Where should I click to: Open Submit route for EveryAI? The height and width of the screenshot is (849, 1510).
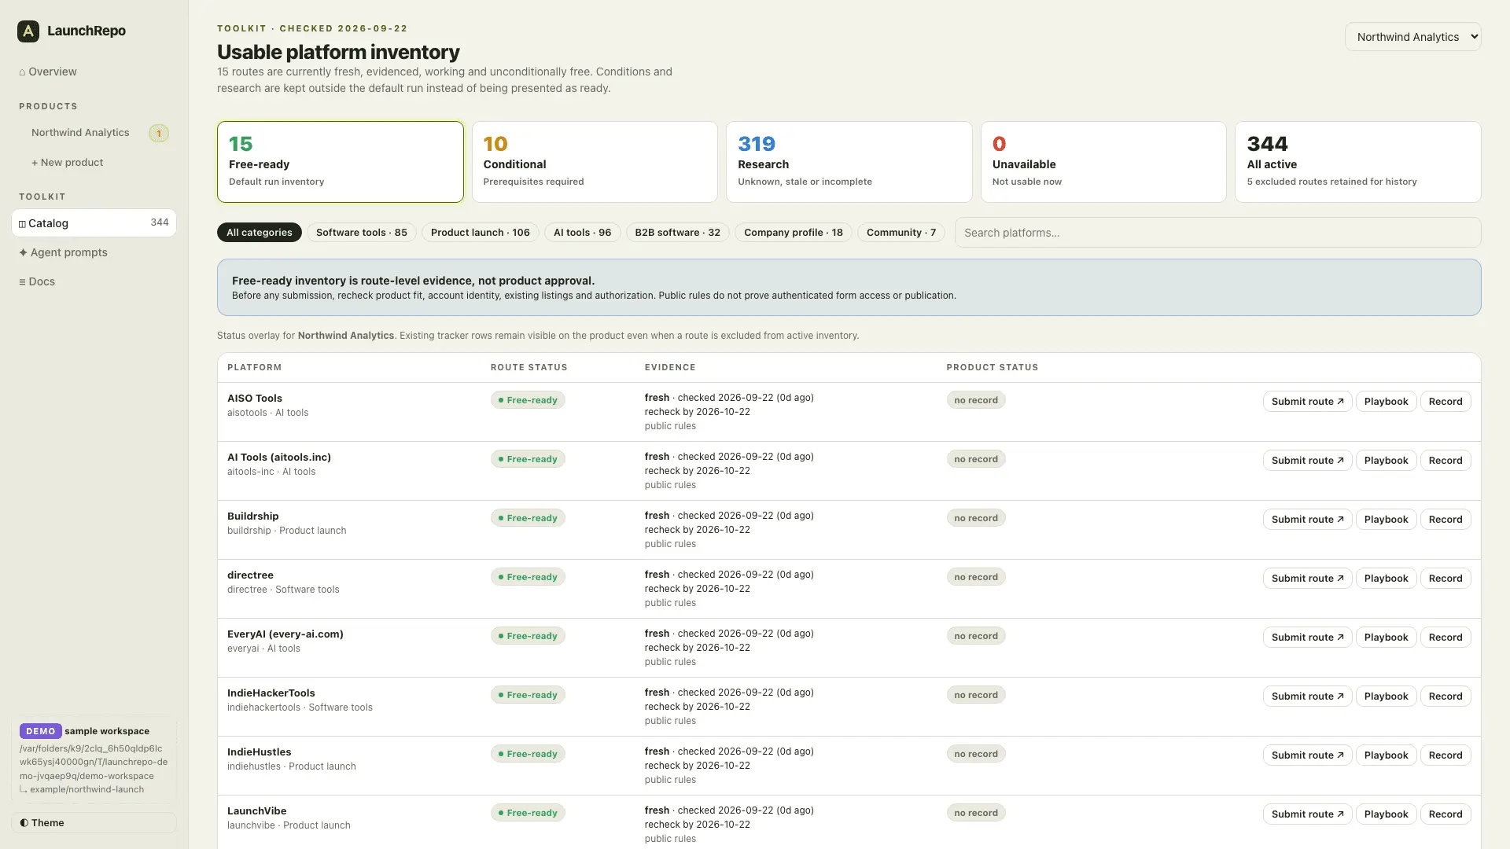1307,638
